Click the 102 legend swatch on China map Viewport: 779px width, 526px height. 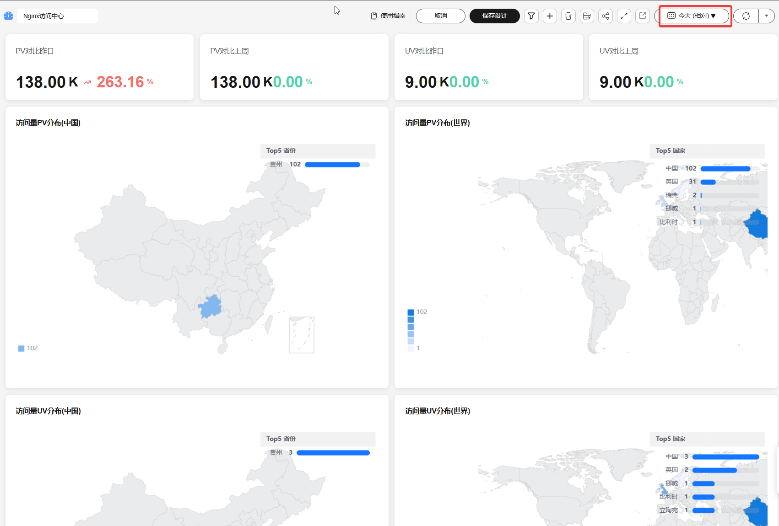tap(21, 349)
